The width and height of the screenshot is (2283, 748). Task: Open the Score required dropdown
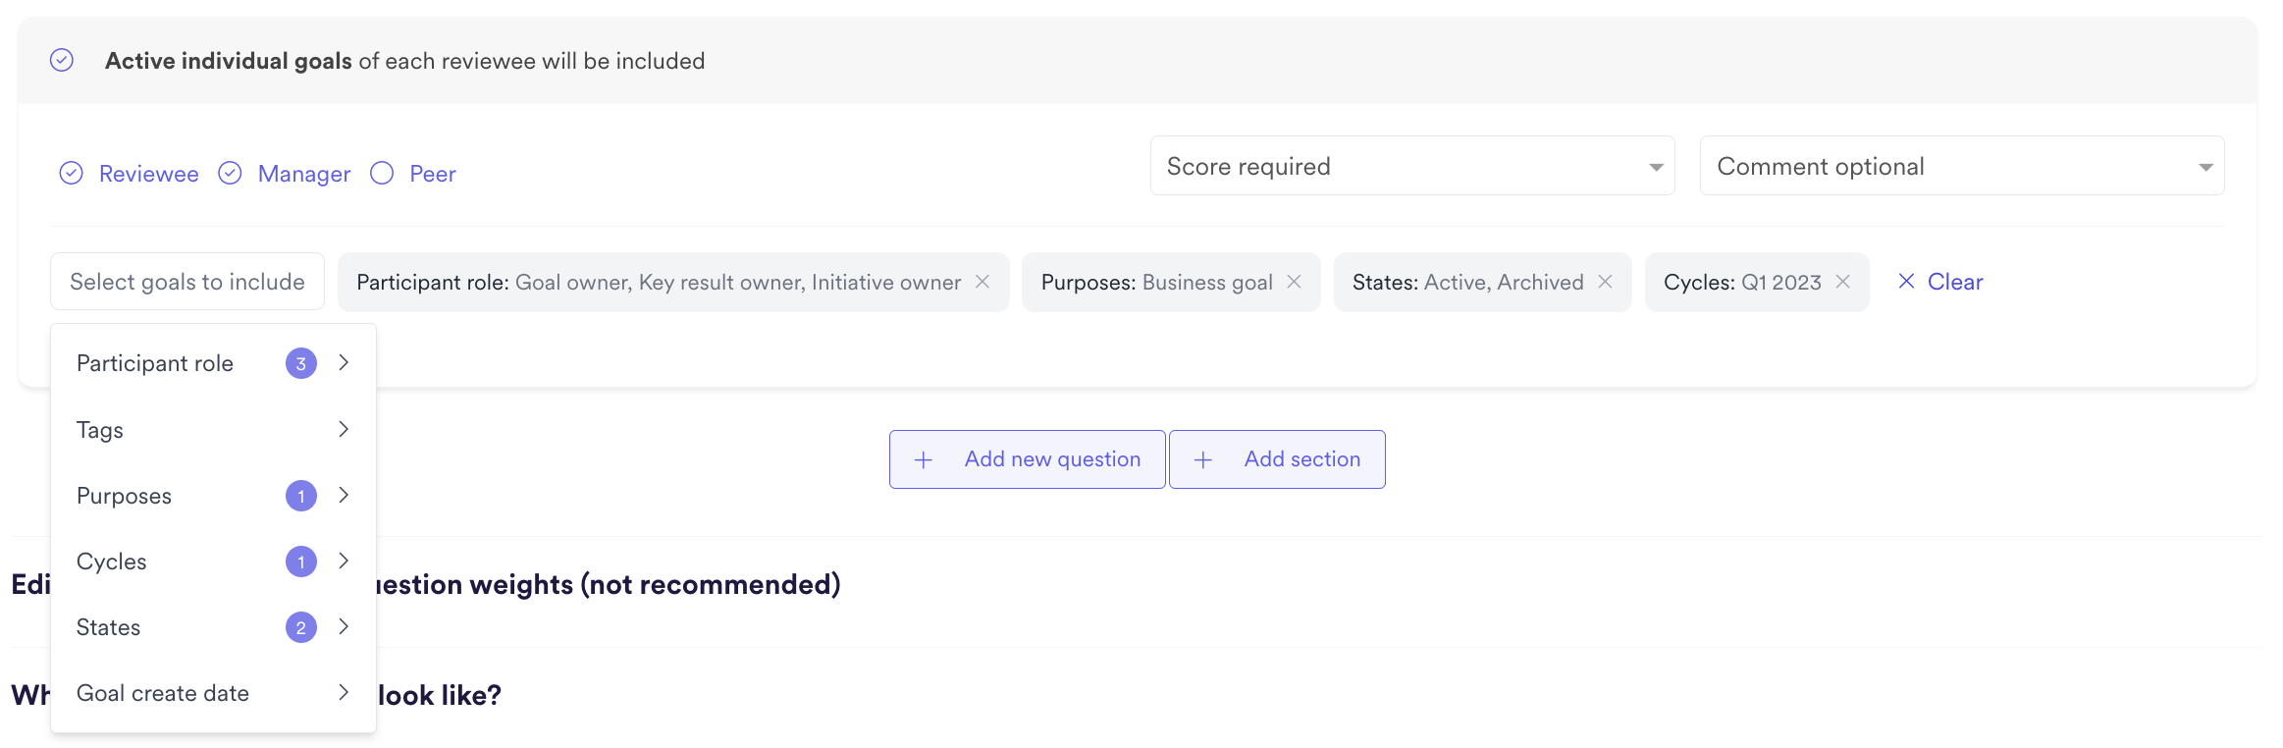(1412, 166)
